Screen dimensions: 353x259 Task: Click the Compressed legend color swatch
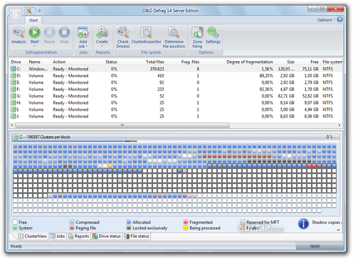tap(72, 222)
